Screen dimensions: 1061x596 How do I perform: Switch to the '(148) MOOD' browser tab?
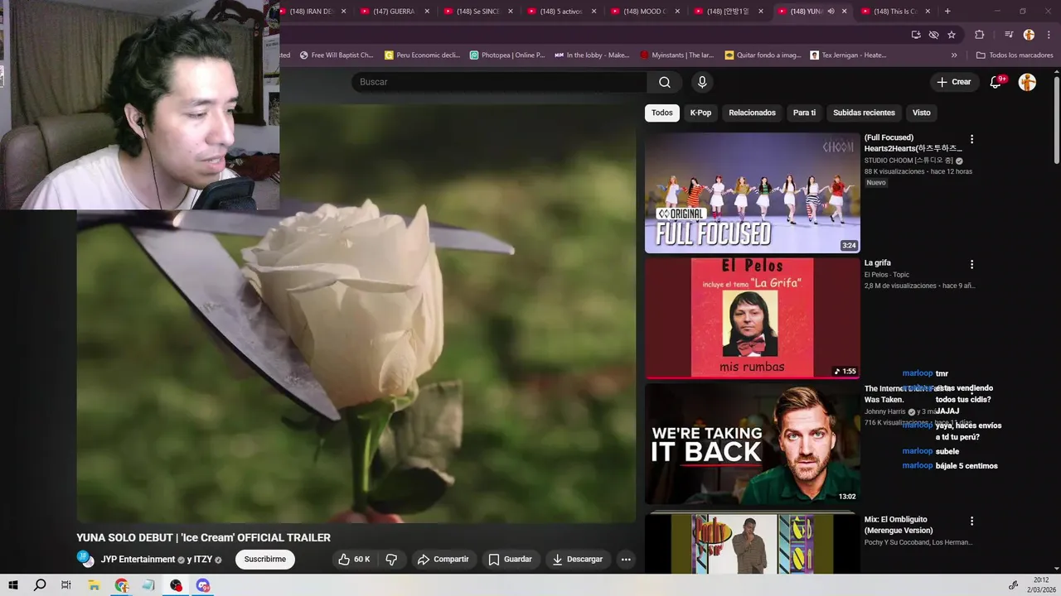(x=644, y=11)
